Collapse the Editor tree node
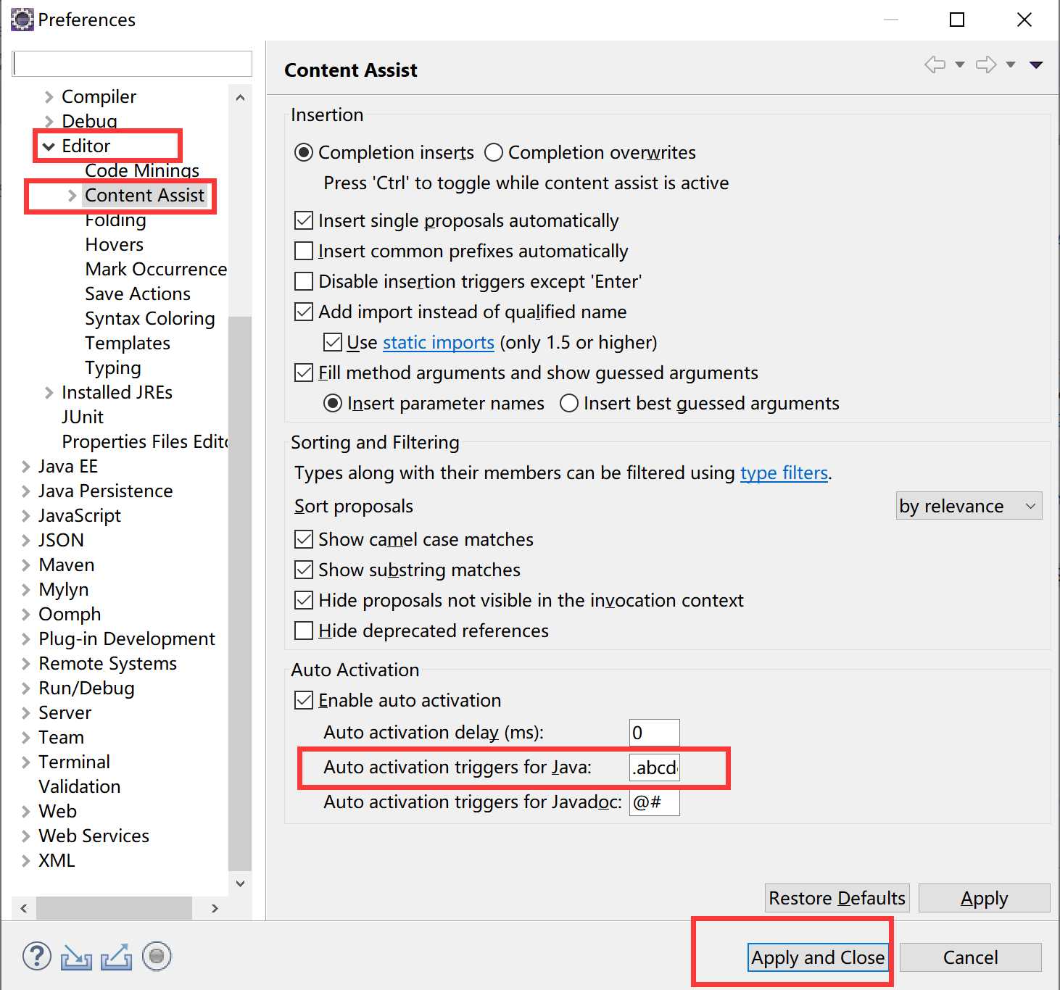The height and width of the screenshot is (990, 1060). point(49,146)
